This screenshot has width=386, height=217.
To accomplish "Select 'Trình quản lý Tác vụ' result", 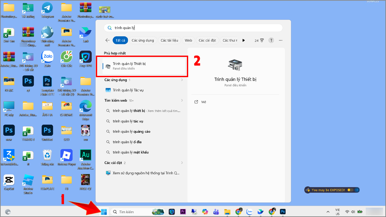I will coord(128,90).
